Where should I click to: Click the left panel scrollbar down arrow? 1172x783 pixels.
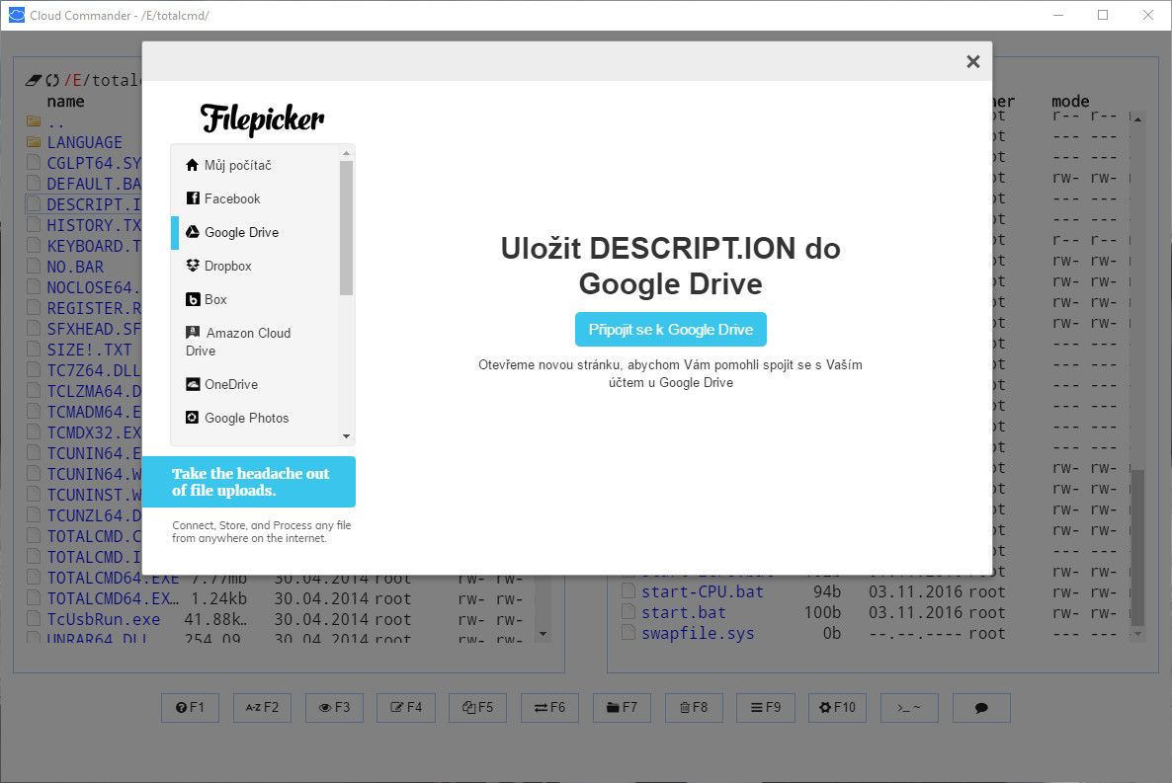544,634
